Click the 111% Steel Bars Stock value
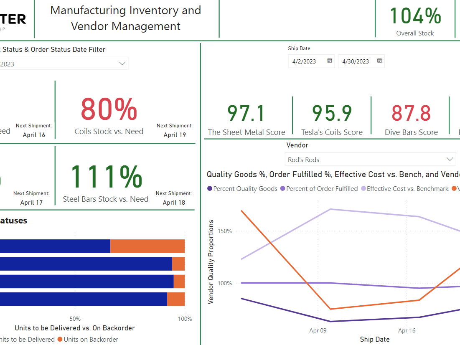This screenshot has height=345, width=460. click(107, 176)
